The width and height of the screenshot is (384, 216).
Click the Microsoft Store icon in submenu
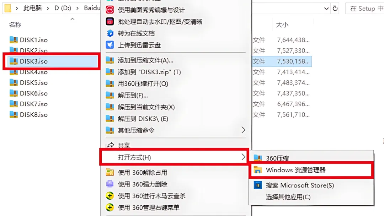258,185
